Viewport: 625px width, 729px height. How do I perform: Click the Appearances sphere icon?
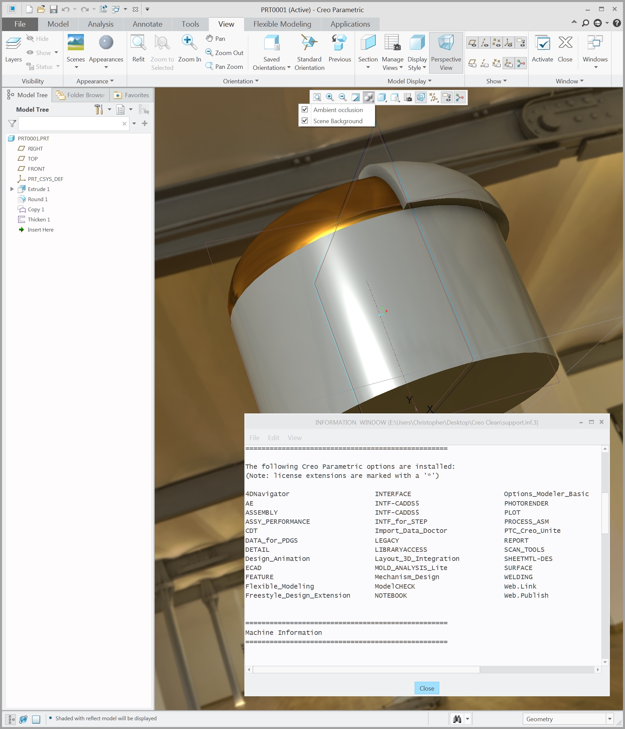[x=106, y=43]
